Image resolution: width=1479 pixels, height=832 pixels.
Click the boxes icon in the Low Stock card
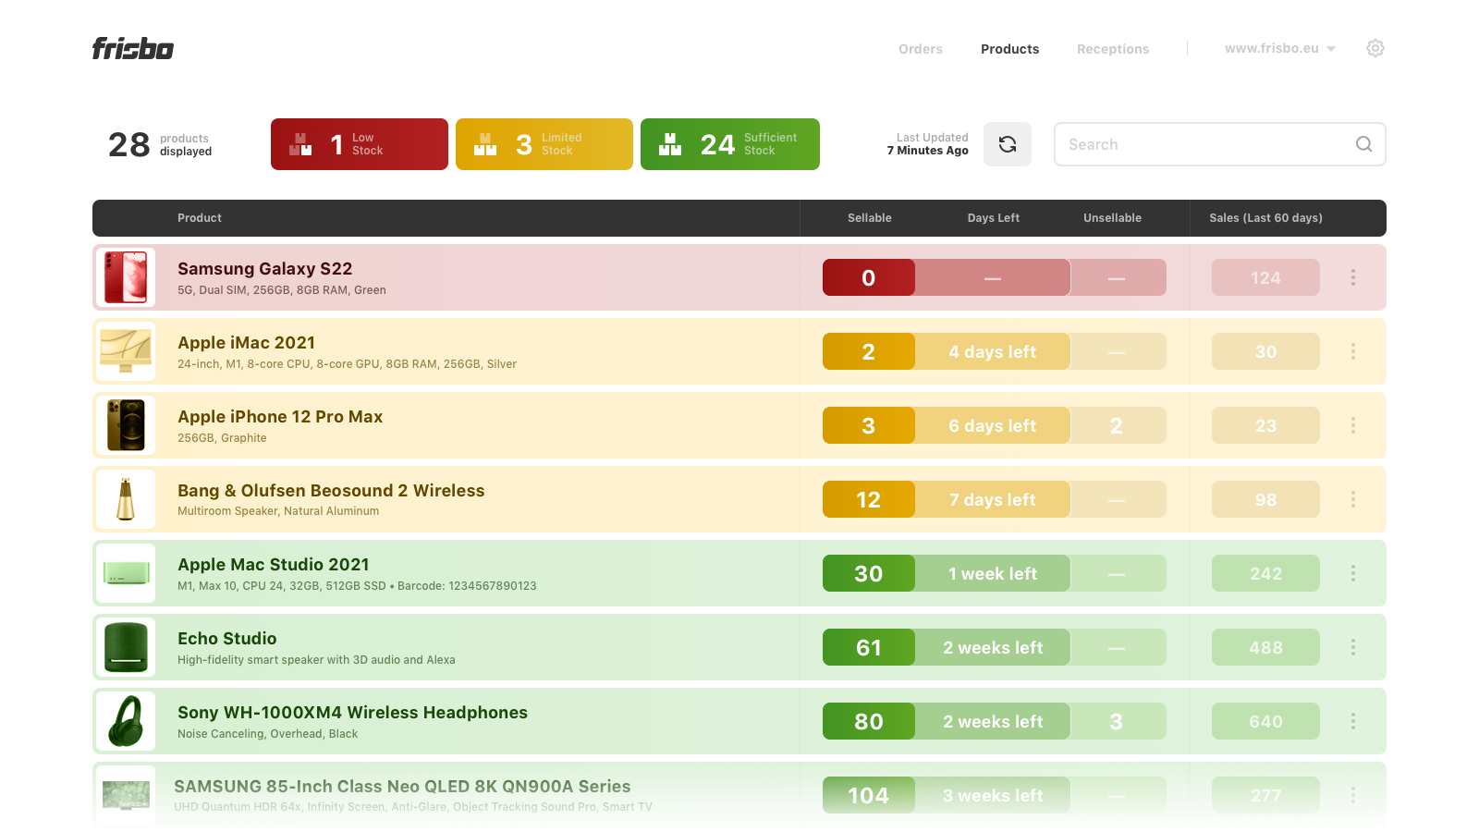coord(300,144)
